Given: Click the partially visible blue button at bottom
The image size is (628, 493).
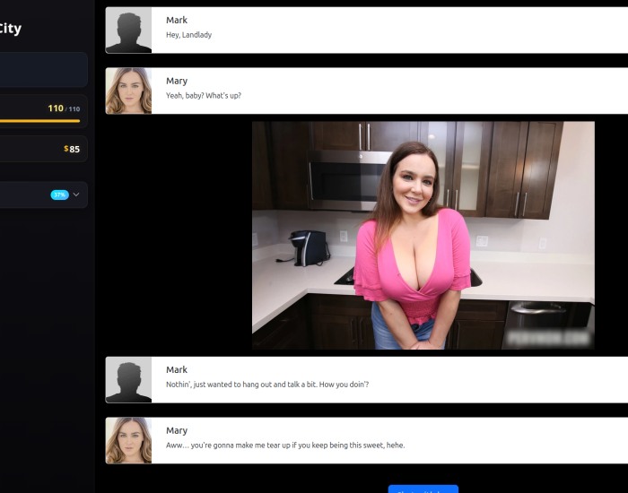Looking at the screenshot, I should [423, 489].
